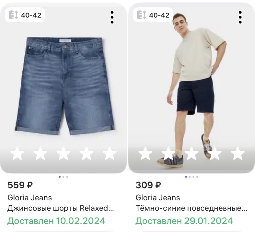Select last image dot on dark blue shorts carousel
Image resolution: width=255 pixels, height=232 pixels.
tap(197, 177)
